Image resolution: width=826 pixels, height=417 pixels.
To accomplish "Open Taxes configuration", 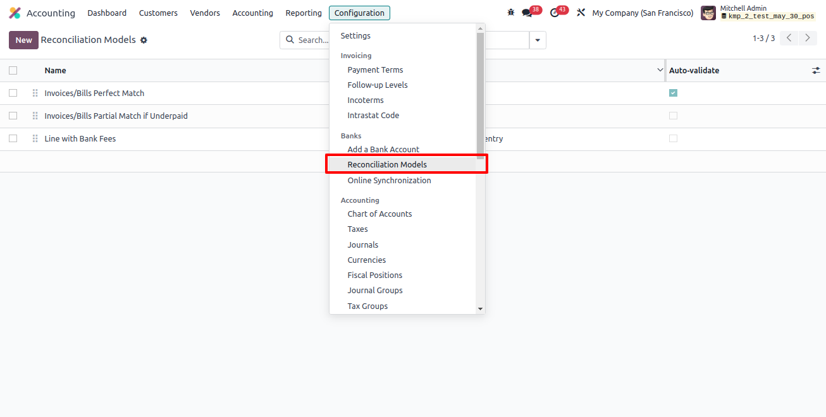I will point(357,229).
